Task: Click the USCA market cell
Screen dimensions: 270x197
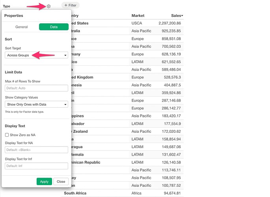Action: pos(137,23)
